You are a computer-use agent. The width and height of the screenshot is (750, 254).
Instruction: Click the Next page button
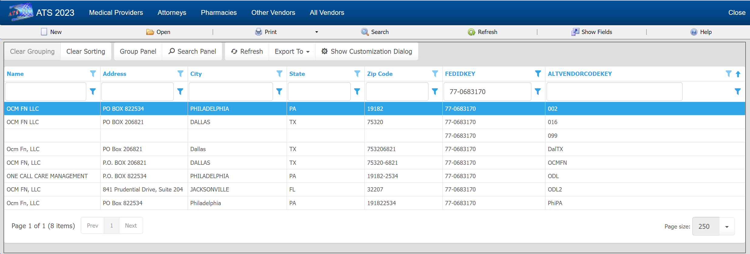pos(131,225)
